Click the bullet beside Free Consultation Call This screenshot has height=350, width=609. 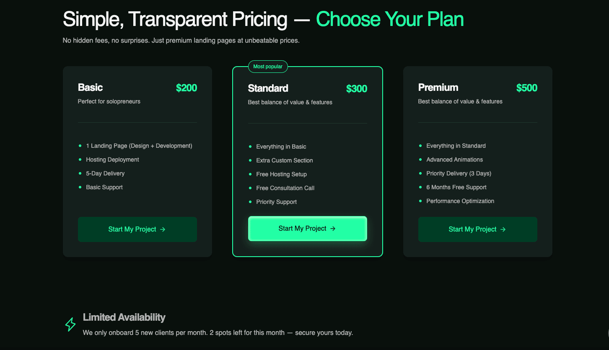pos(250,188)
